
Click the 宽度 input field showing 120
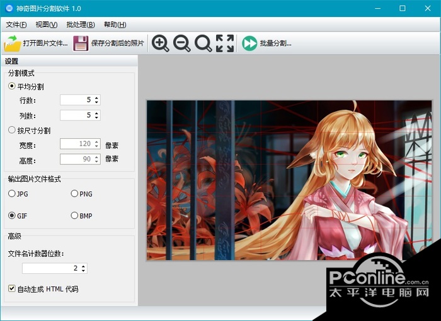80,144
